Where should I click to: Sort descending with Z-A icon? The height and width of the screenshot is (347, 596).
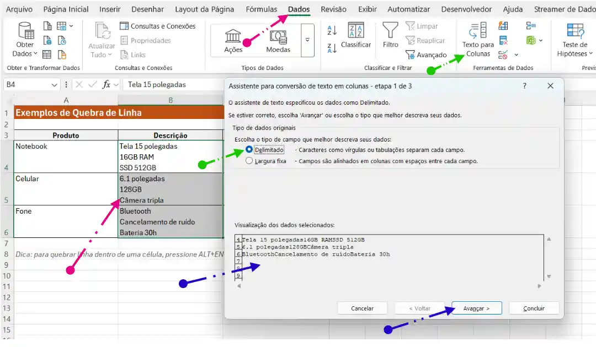click(x=332, y=48)
